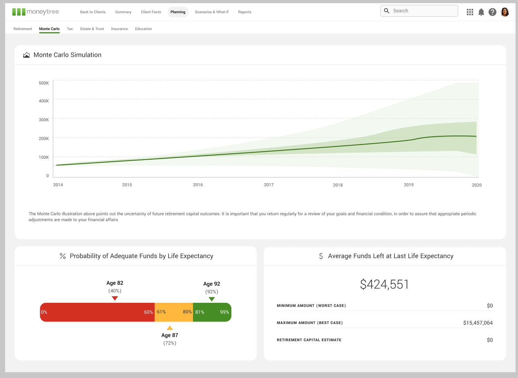518x378 pixels.
Task: Click the green segment of the probability bar
Action: [212, 312]
